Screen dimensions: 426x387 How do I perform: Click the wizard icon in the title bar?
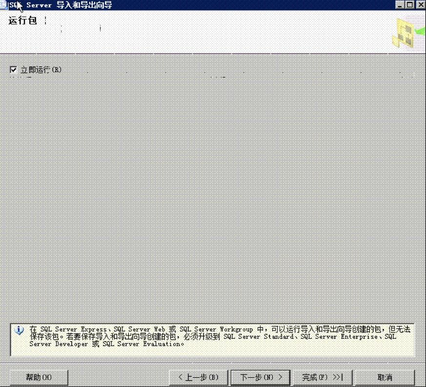point(4,5)
